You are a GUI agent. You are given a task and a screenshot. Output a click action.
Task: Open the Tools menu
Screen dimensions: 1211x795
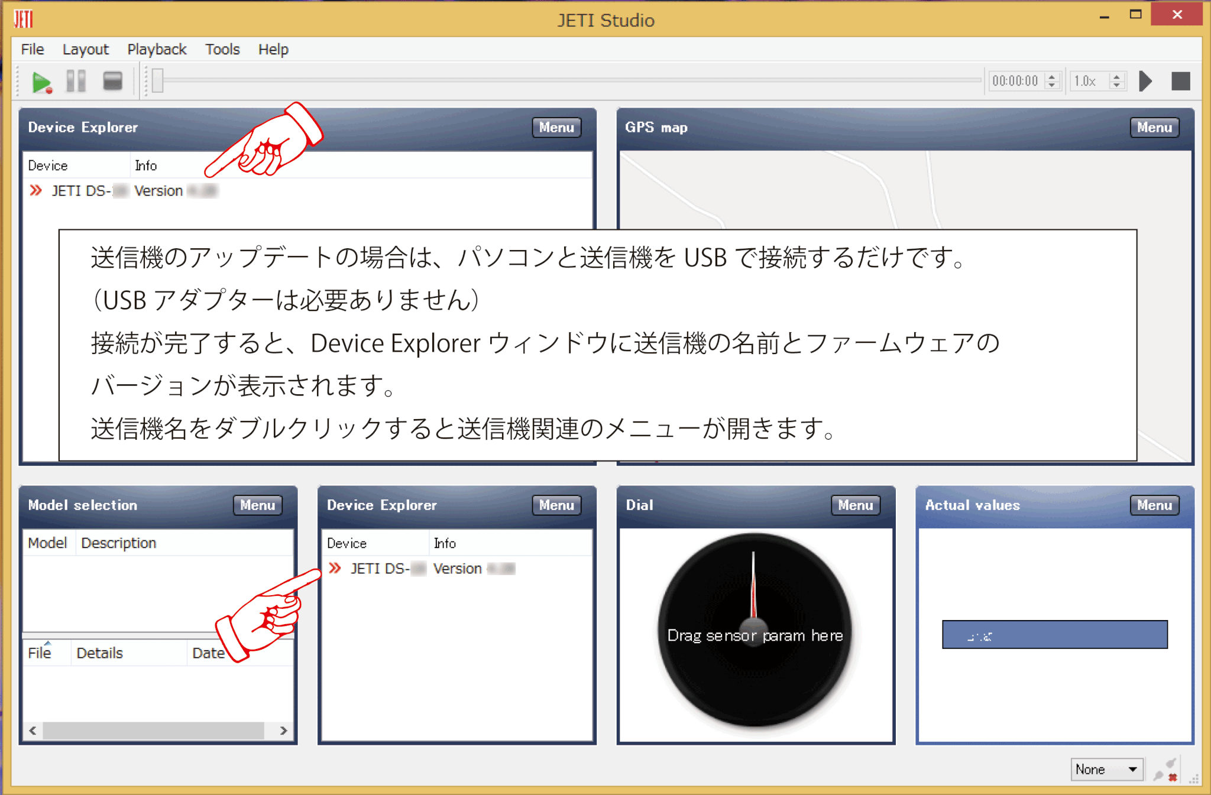pos(222,49)
